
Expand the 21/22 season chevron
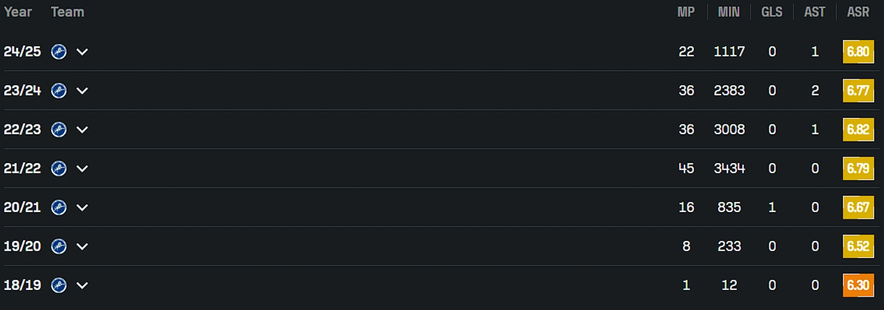82,169
